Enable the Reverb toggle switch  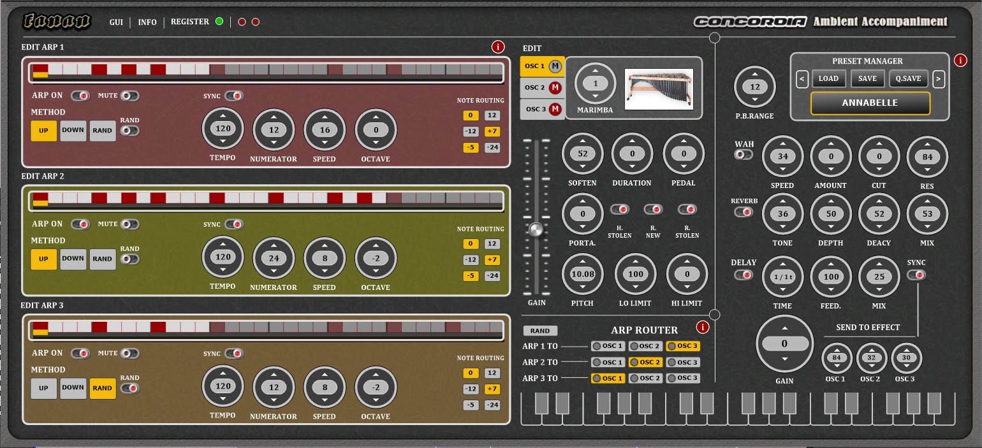743,212
